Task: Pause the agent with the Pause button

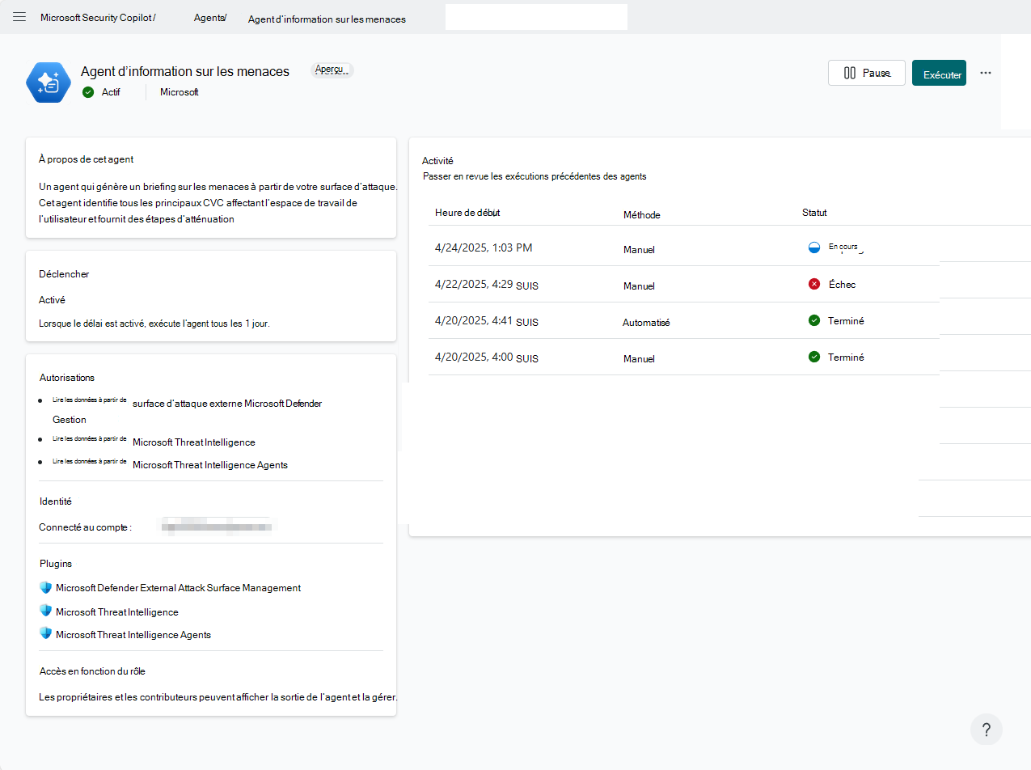Action: coord(867,73)
